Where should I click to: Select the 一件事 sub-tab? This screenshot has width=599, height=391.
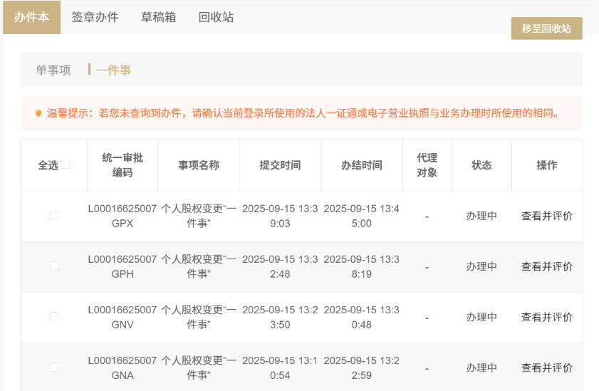pos(113,70)
